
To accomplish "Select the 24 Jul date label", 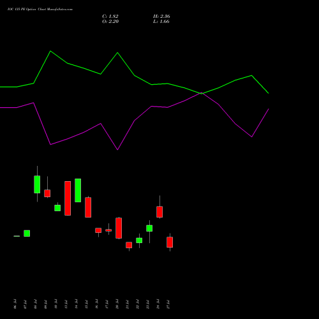I will pyautogui.click(x=158, y=304).
